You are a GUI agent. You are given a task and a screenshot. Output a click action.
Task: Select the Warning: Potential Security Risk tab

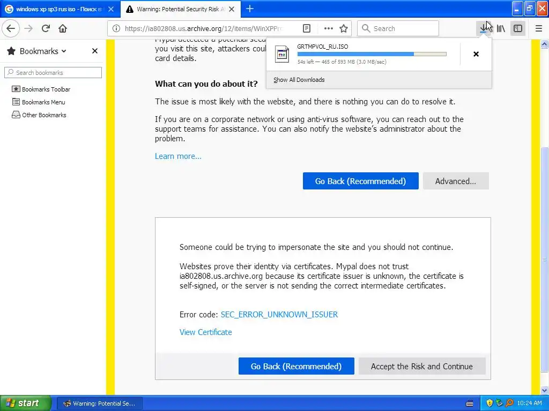click(x=181, y=9)
